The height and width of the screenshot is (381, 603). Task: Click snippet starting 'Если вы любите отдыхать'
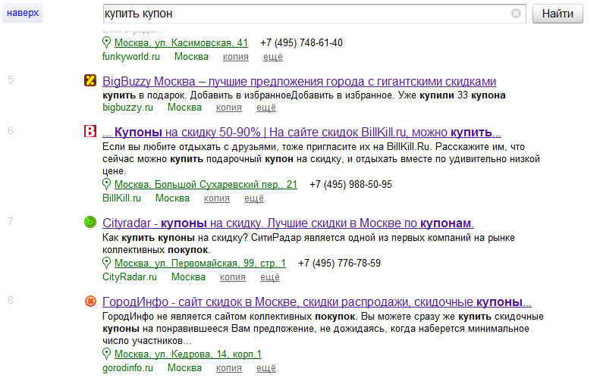[321, 158]
